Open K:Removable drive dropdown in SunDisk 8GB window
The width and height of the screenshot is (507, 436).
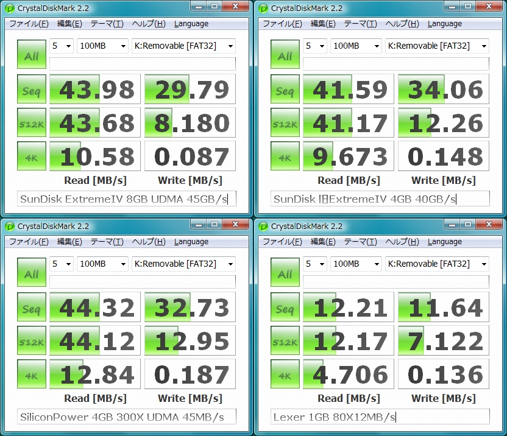click(183, 46)
